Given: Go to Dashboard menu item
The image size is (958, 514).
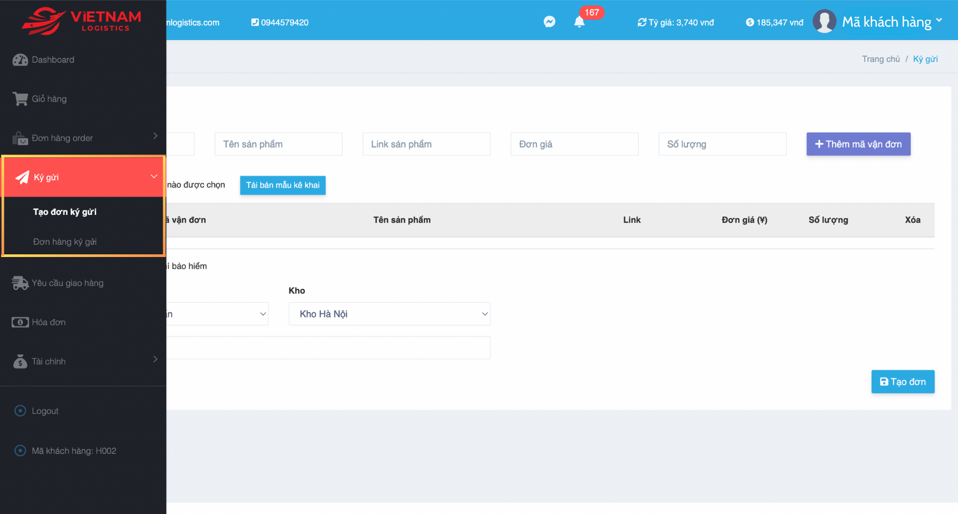Looking at the screenshot, I should tap(53, 60).
